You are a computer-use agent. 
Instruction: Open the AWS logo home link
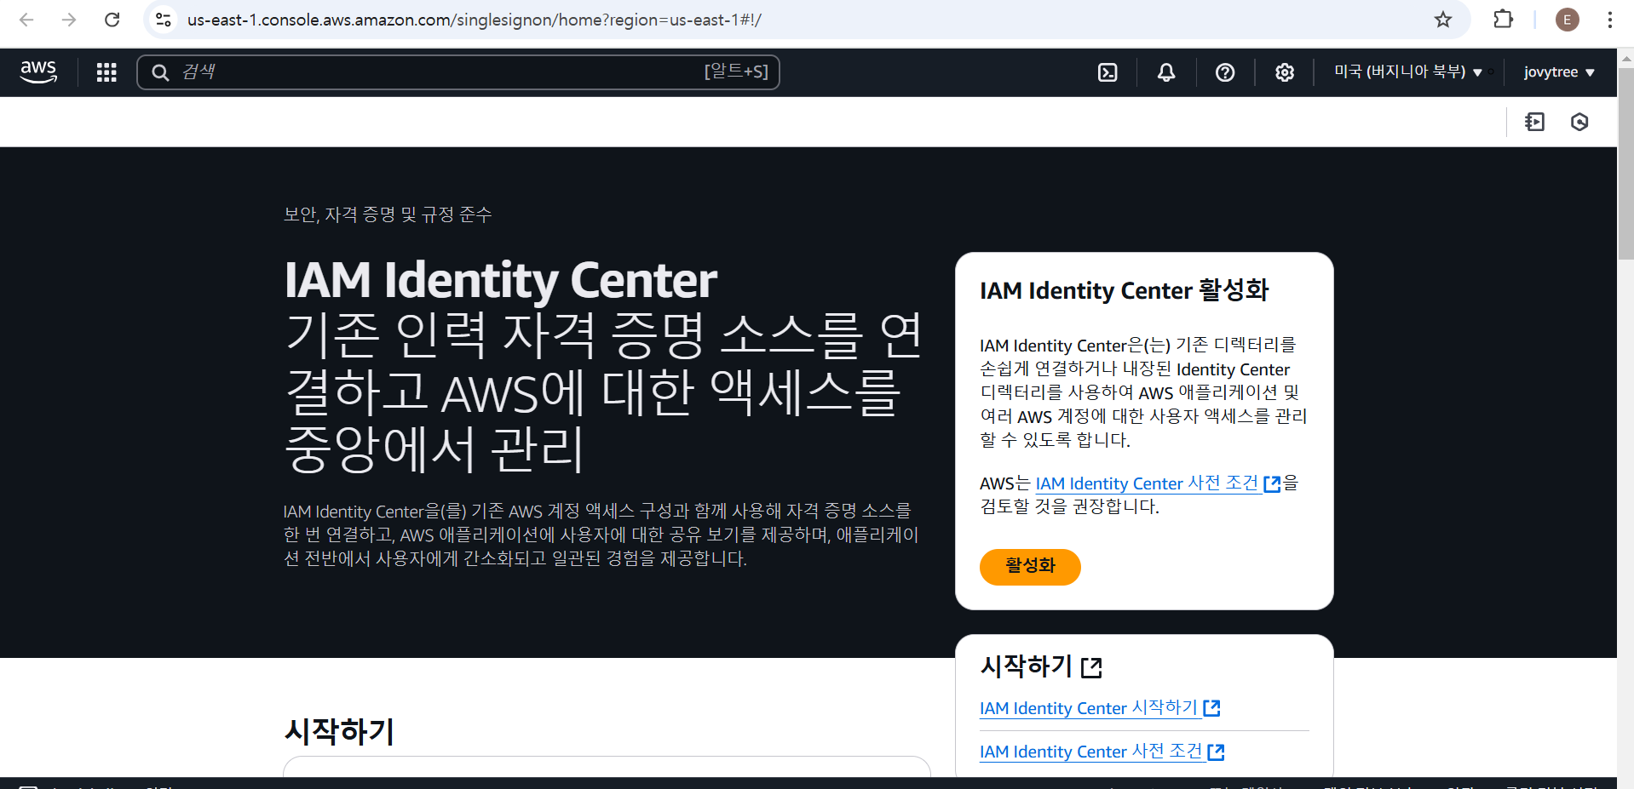38,72
